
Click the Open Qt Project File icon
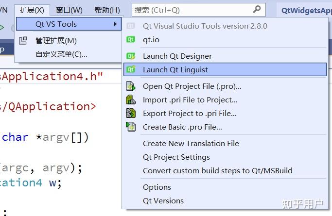click(x=131, y=86)
